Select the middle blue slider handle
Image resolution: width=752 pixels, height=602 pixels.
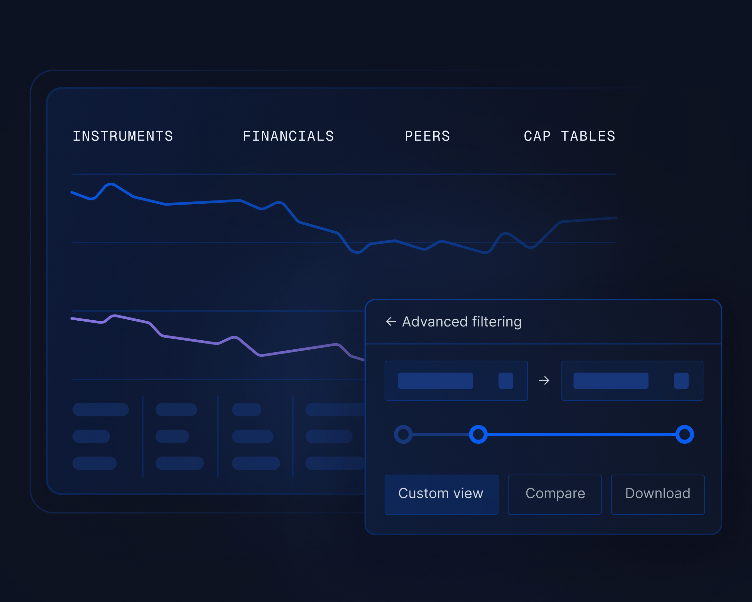(478, 434)
